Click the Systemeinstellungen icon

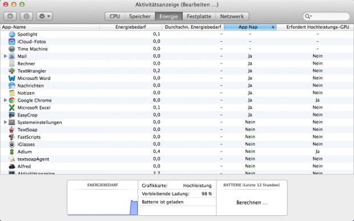12,122
